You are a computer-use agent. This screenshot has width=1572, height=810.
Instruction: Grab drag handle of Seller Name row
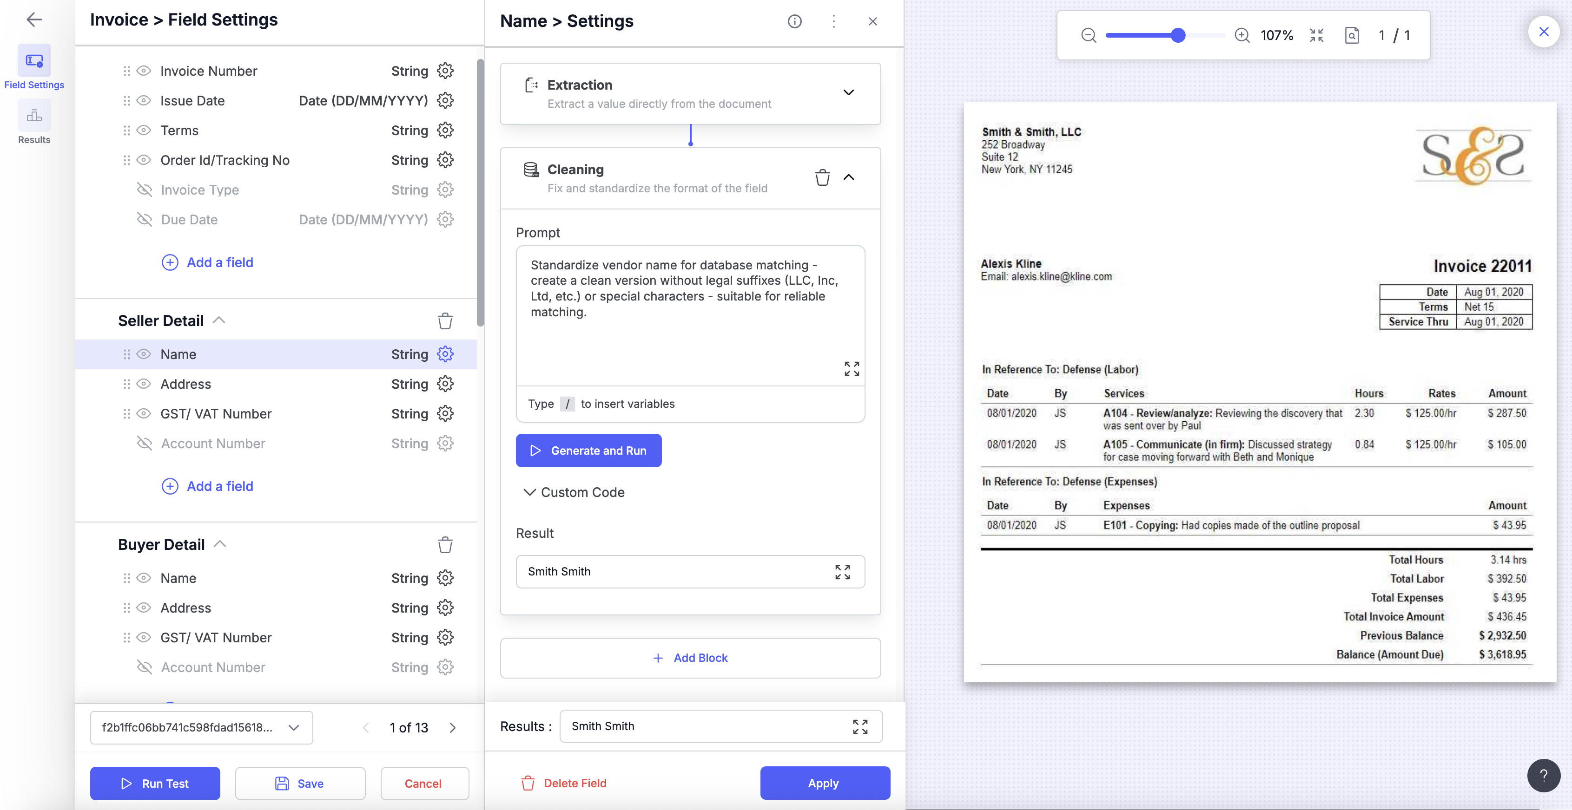[x=126, y=354]
